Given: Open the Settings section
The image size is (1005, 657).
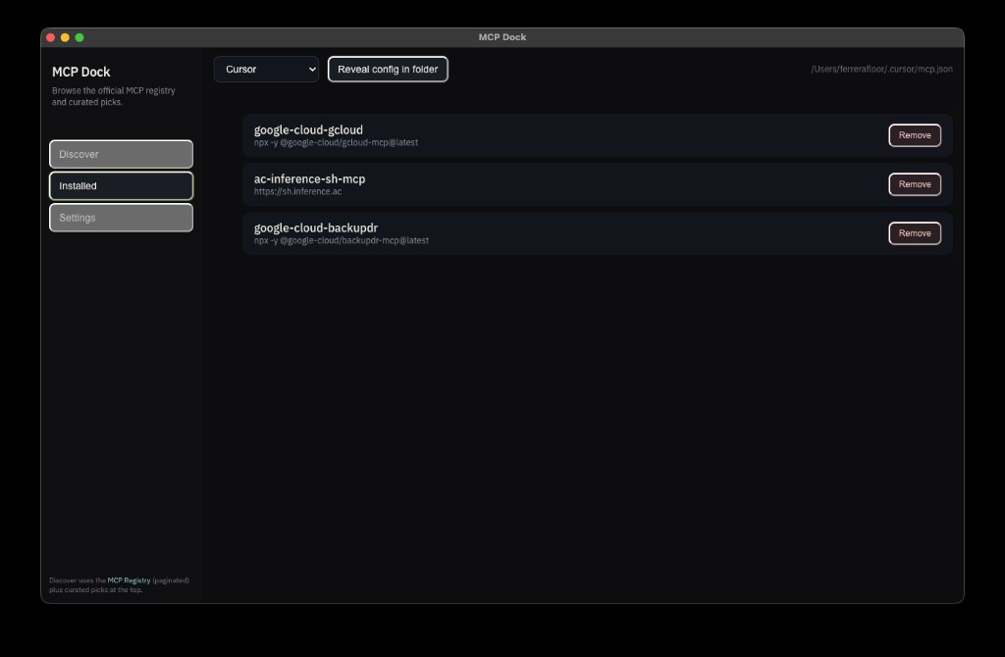Looking at the screenshot, I should click(x=121, y=218).
